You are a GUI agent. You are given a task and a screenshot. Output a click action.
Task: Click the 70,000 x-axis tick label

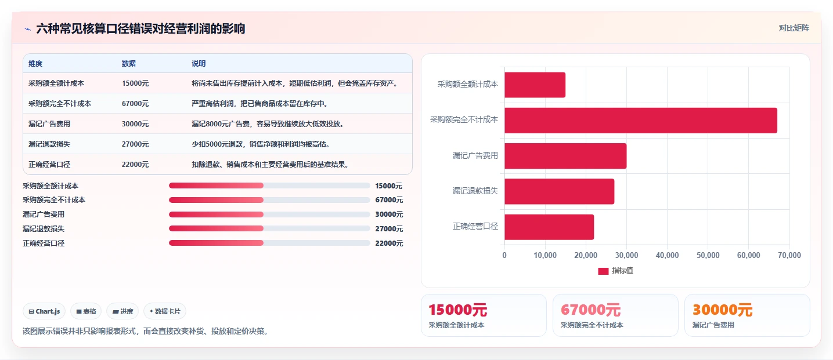coord(789,255)
